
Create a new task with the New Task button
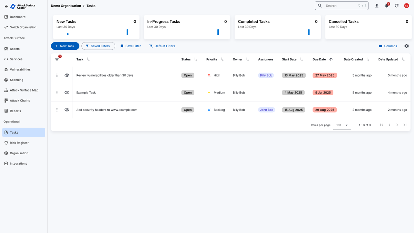(x=65, y=46)
